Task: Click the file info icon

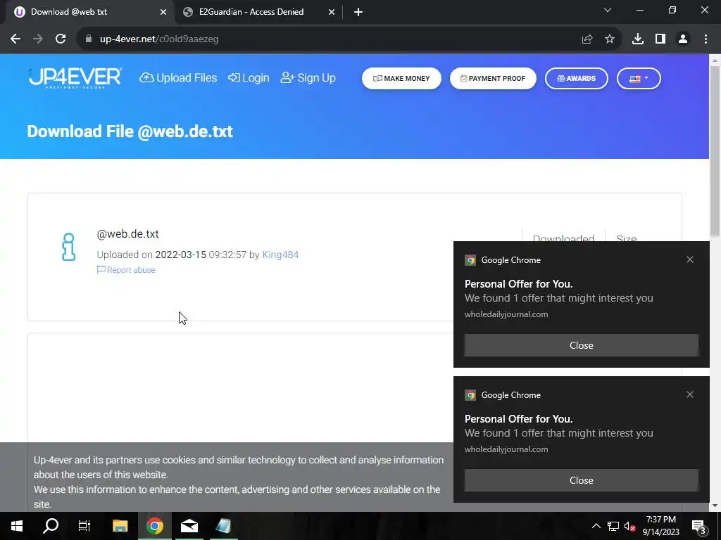Action: click(68, 247)
